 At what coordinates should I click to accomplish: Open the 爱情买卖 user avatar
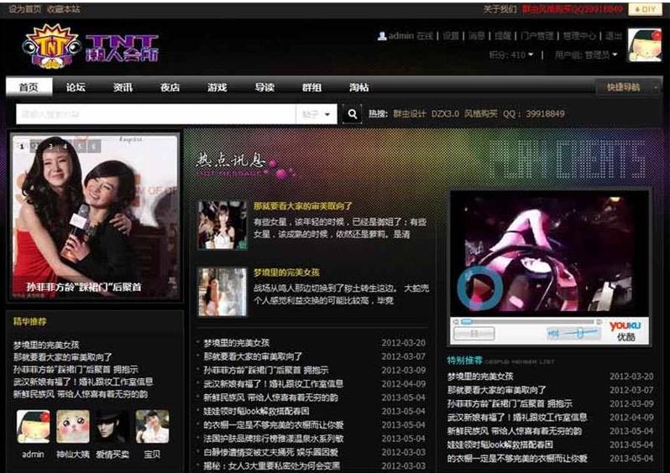[x=112, y=427]
